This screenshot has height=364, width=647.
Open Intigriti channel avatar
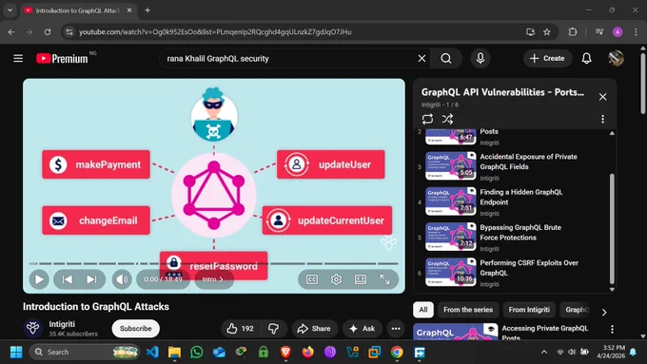(x=33, y=328)
